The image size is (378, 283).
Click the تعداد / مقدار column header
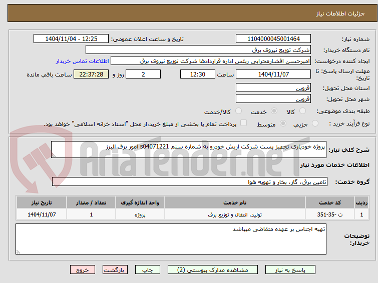91,202
